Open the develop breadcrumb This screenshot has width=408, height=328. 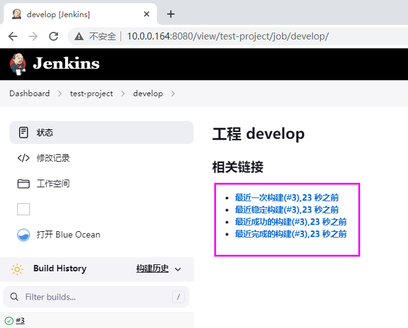tap(148, 94)
